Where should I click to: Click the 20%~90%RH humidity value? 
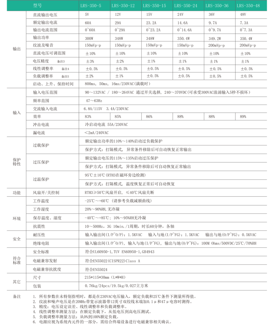(102, 209)
